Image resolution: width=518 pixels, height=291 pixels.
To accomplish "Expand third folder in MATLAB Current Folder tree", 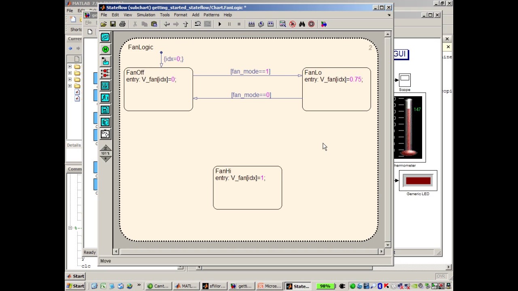I will [70, 80].
